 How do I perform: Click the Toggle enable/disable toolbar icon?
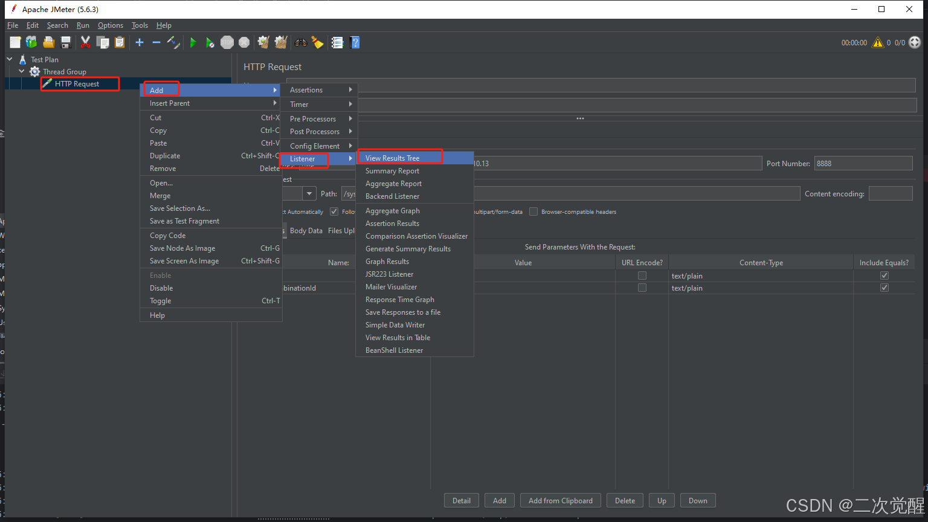tap(173, 42)
